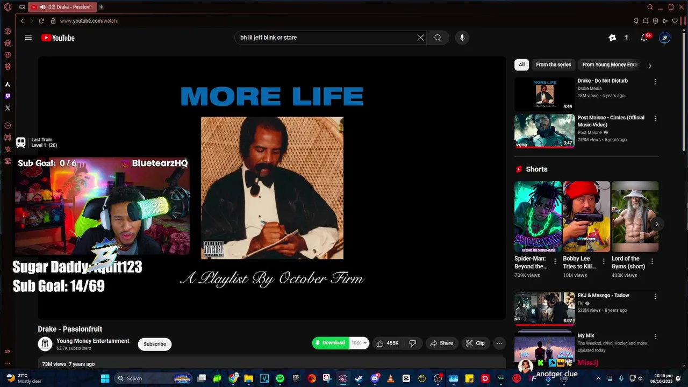
Task: Expand the download quality 1080 dropdown
Action: pos(360,343)
